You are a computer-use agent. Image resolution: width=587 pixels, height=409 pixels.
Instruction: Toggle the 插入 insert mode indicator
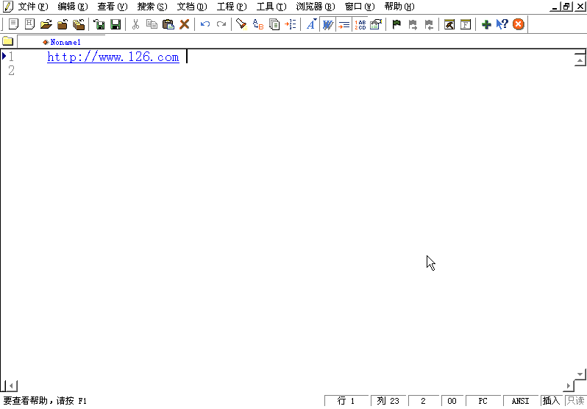(x=552, y=401)
